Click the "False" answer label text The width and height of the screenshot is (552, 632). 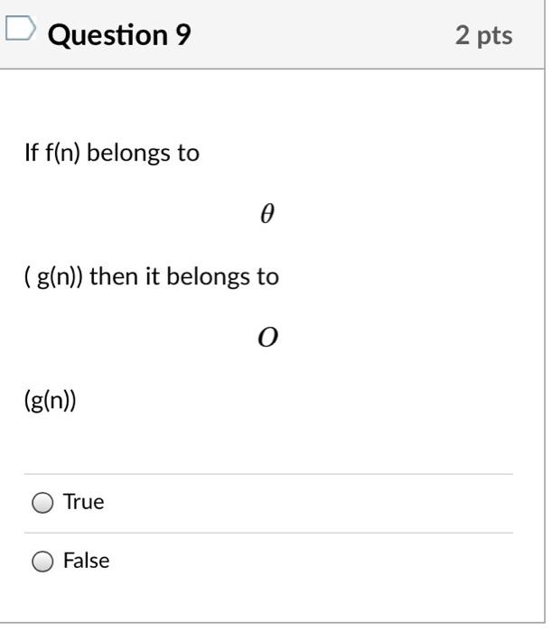[87, 561]
